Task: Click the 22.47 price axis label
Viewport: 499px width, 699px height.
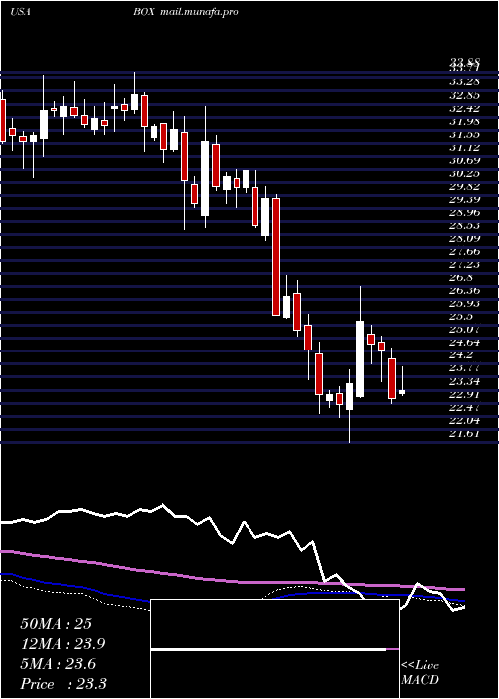Action: (464, 407)
